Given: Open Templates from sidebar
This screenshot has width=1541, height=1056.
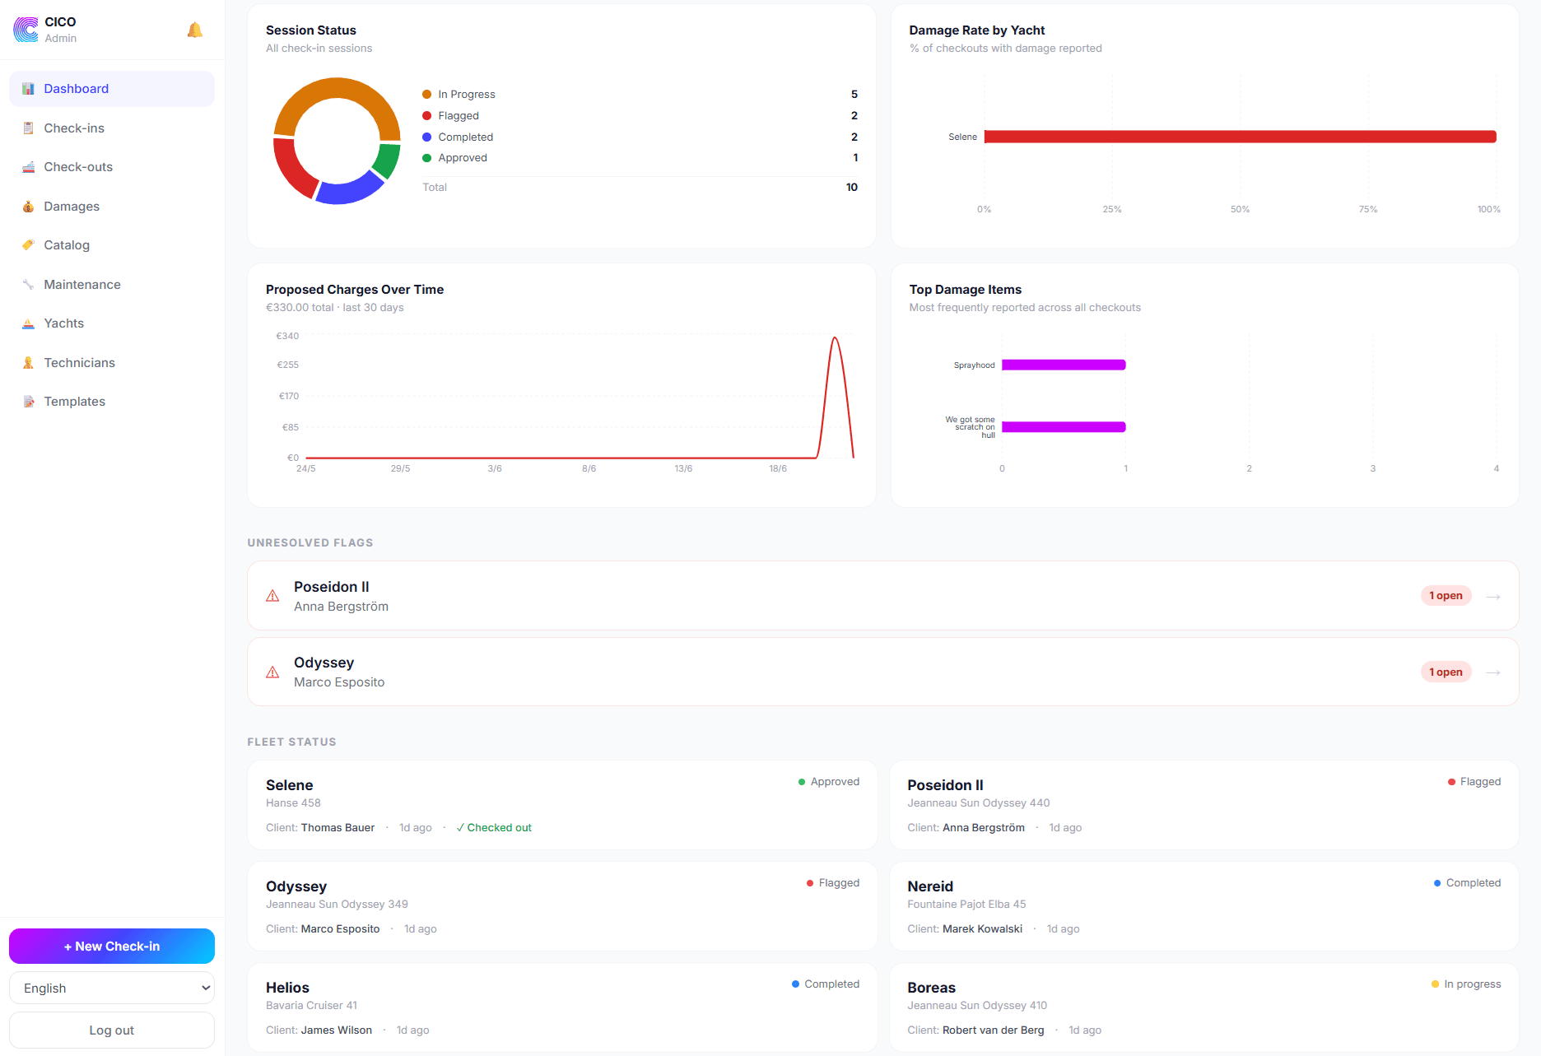Looking at the screenshot, I should tap(112, 402).
